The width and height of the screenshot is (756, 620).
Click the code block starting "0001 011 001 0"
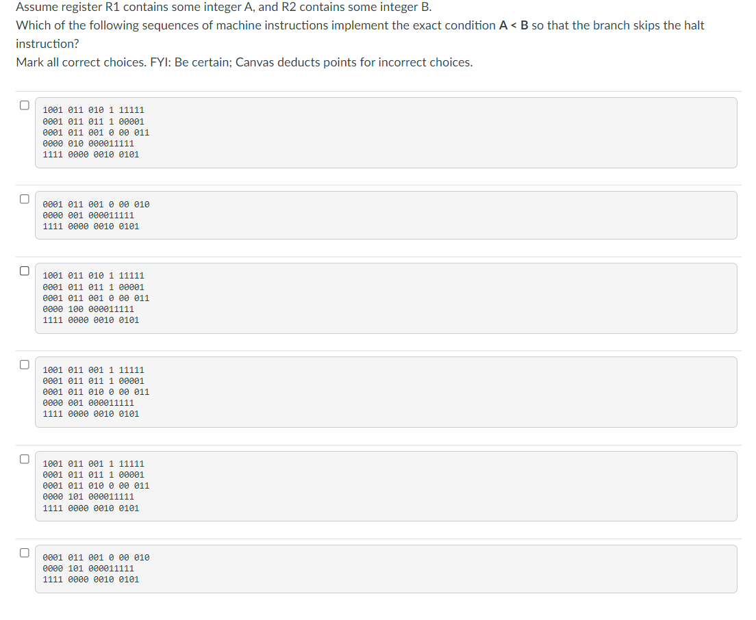tap(96, 204)
